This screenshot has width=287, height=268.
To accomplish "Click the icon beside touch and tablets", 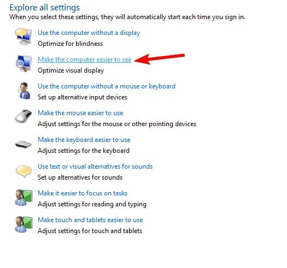I will (x=24, y=224).
